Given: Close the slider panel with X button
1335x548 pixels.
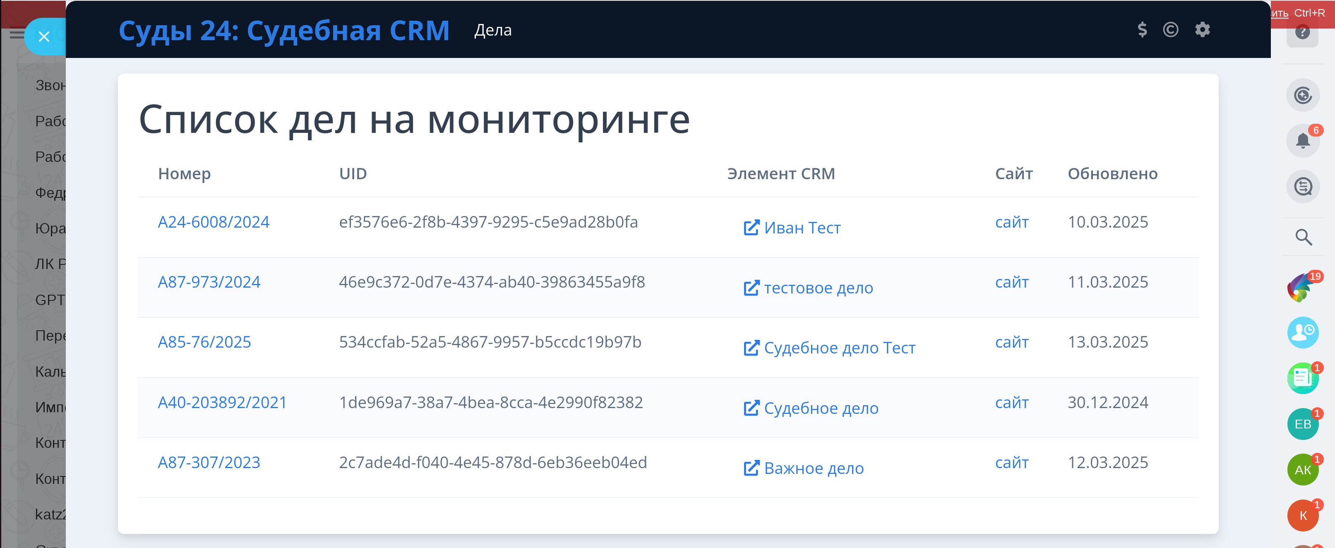Looking at the screenshot, I should (44, 37).
